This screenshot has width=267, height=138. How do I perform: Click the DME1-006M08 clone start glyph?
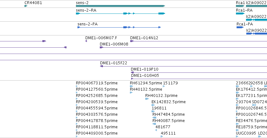pos(101,47)
